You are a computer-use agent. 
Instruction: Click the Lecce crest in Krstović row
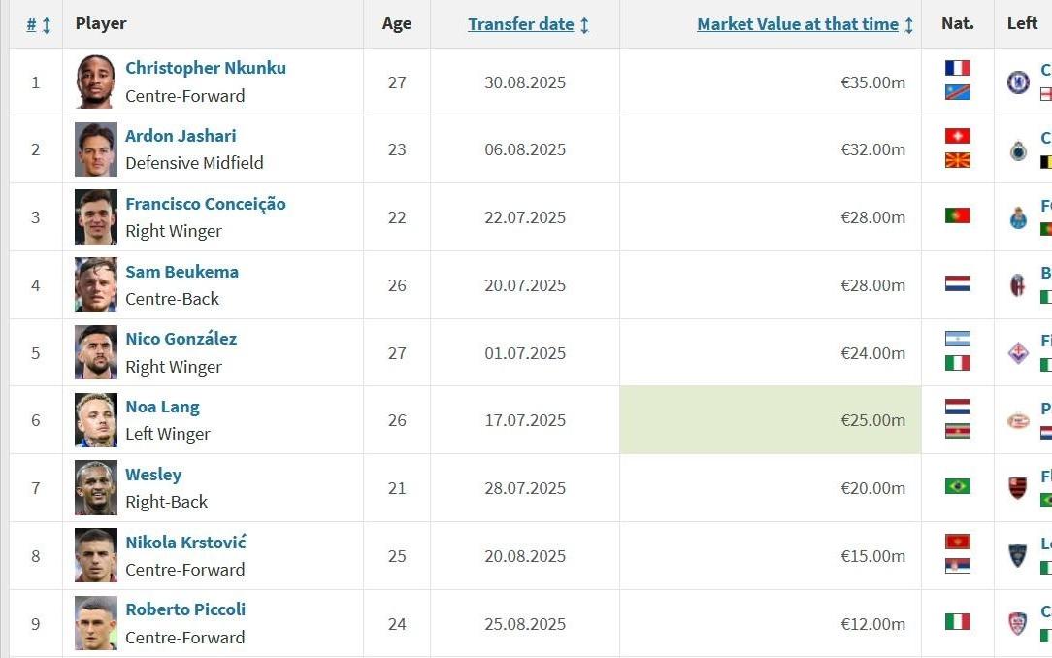point(1018,556)
